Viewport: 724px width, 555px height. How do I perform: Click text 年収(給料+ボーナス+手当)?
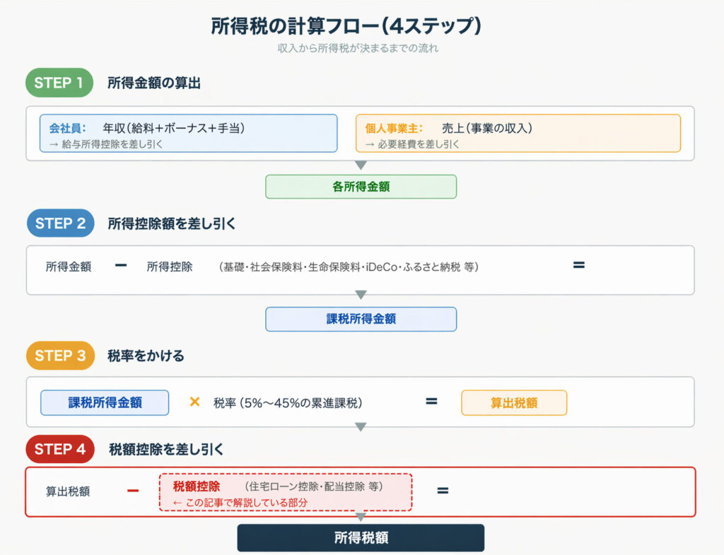tap(174, 128)
